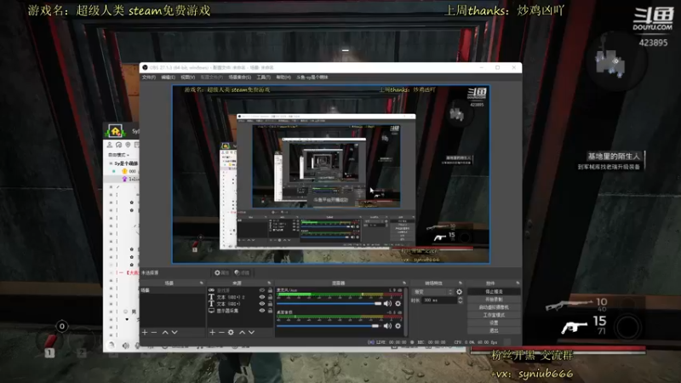Open the mode dropdown in chat window
Screen dimensions: 681x383
118,155
